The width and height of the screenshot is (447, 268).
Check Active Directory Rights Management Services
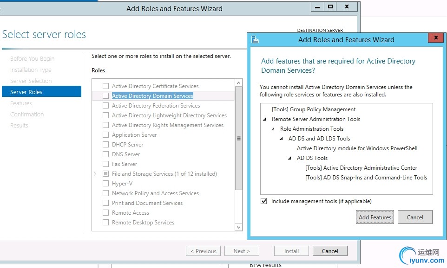(106, 125)
